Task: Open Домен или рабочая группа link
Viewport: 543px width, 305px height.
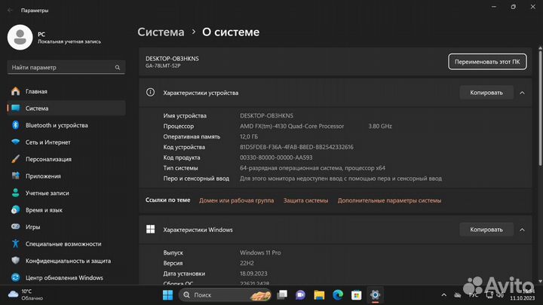Action: pyautogui.click(x=236, y=200)
